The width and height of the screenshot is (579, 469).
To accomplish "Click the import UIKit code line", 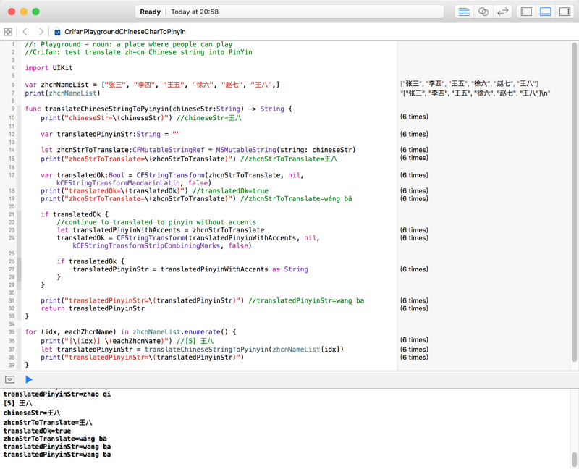I will pyautogui.click(x=48, y=68).
